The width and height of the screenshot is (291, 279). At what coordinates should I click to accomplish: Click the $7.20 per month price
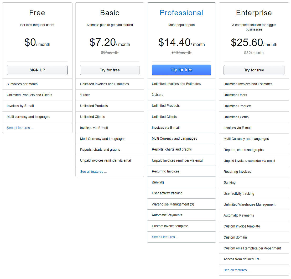tap(110, 43)
